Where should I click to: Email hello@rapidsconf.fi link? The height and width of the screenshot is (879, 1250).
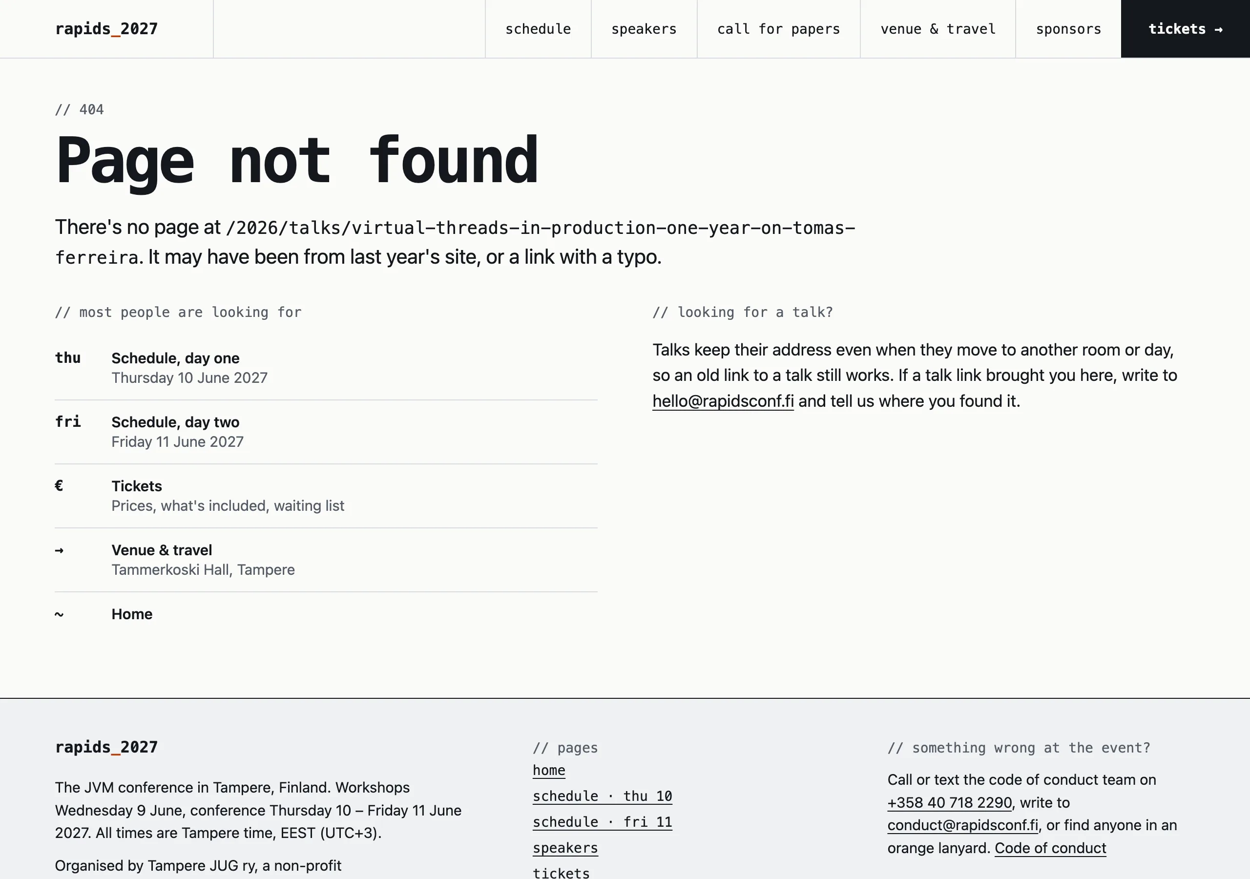[x=723, y=401]
